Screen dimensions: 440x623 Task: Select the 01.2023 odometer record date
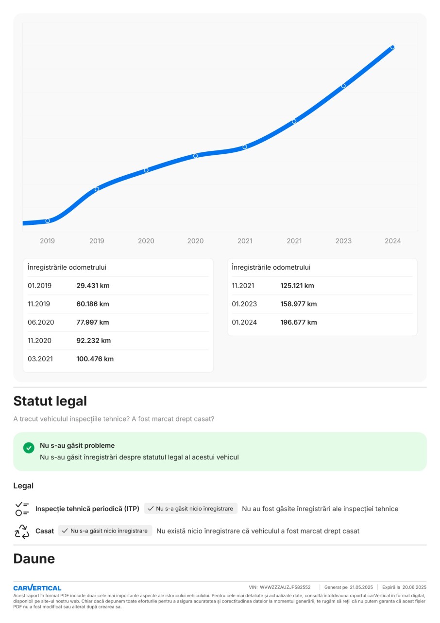pos(244,304)
